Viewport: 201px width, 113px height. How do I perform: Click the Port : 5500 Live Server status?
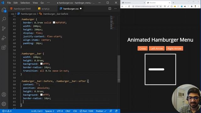[87, 111]
